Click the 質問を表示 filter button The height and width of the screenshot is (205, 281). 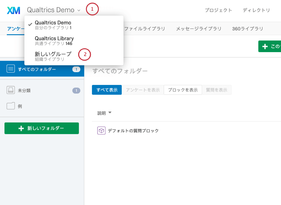(x=217, y=90)
